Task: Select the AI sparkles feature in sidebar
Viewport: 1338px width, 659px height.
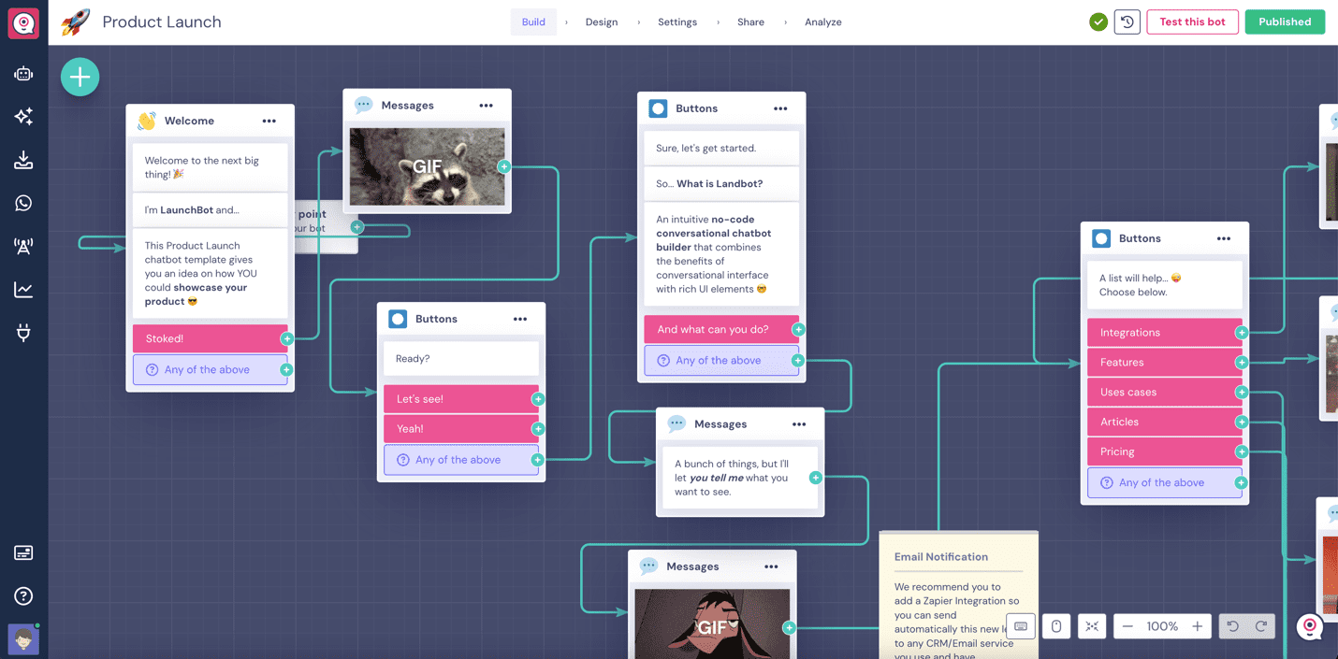Action: pos(22,117)
